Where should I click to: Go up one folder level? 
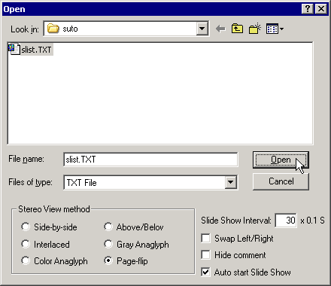point(237,29)
